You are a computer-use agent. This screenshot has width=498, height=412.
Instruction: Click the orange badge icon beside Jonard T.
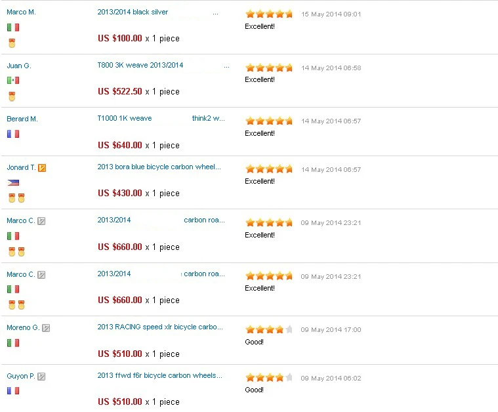pos(42,168)
